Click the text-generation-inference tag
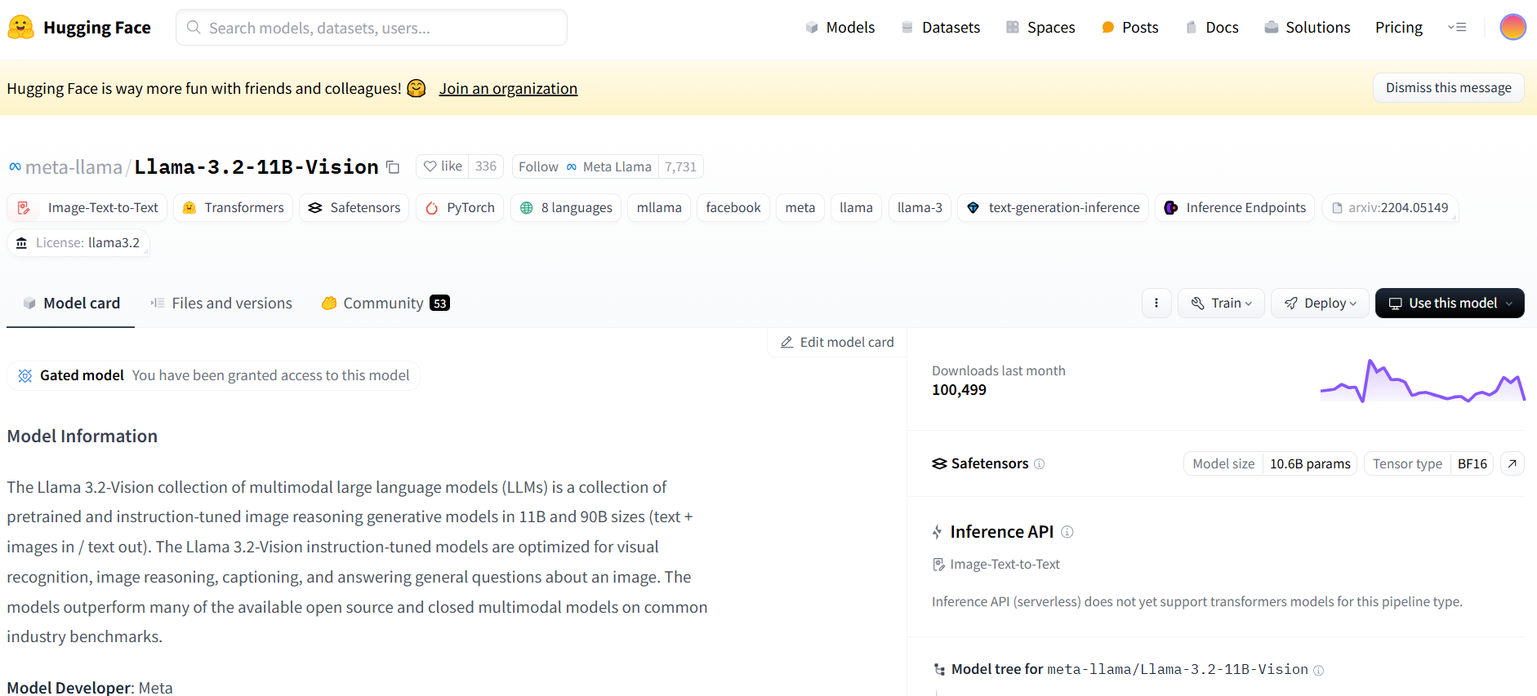Viewport: 1537px width, 696px height. (1053, 208)
